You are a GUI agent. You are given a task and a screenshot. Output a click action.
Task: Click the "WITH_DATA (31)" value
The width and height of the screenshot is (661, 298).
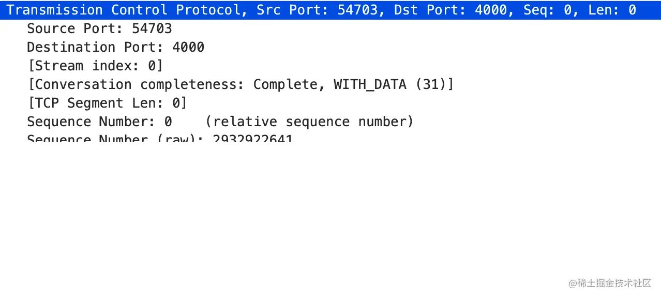pyautogui.click(x=394, y=84)
